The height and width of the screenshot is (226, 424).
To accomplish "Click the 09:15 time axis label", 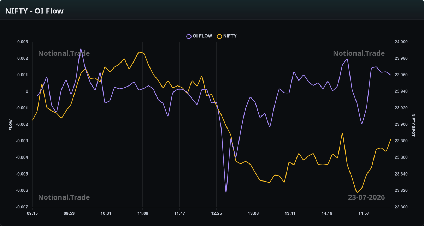I will click(33, 213).
